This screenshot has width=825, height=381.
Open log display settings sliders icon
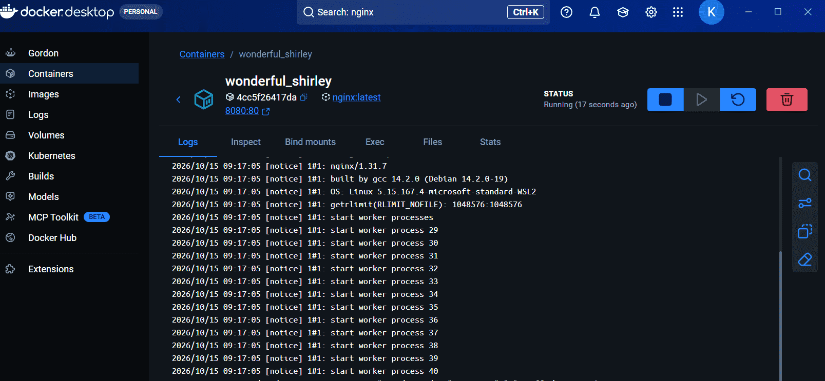[805, 204]
